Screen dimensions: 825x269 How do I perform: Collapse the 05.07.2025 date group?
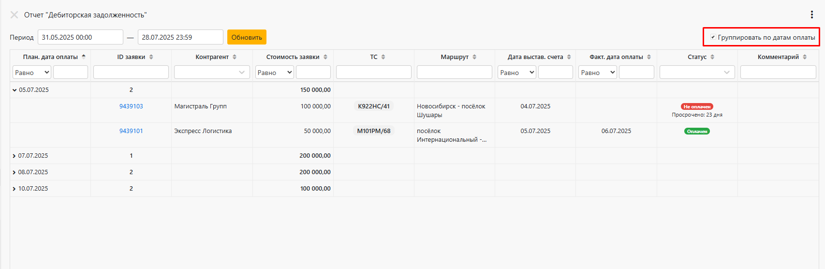pos(15,90)
